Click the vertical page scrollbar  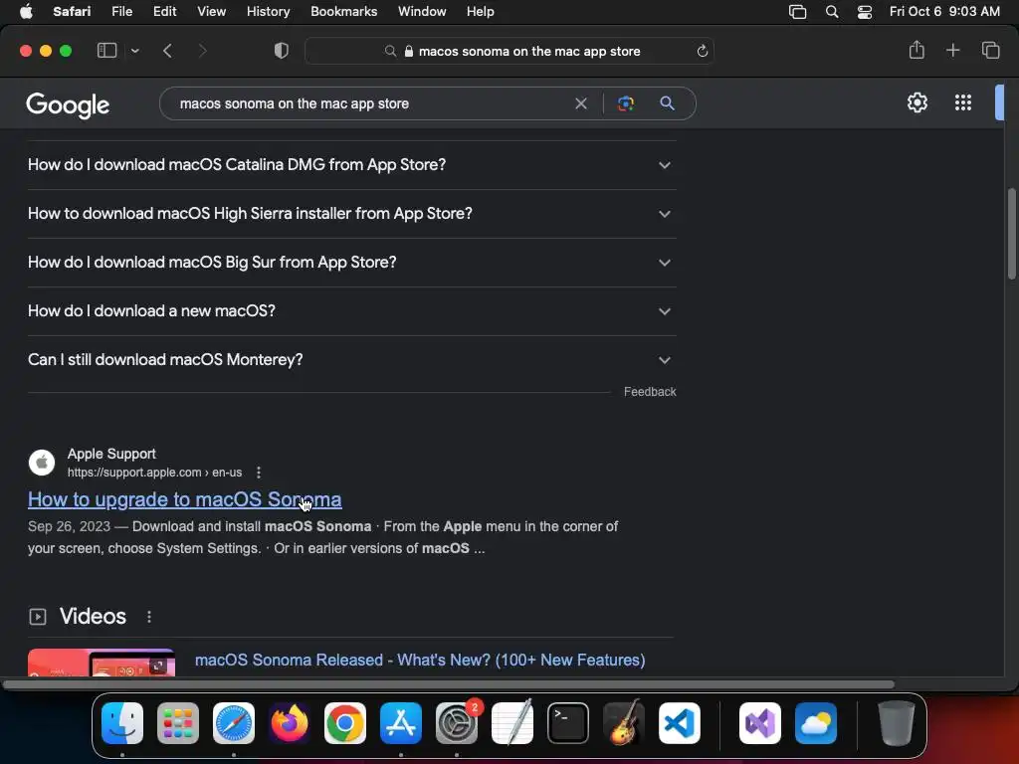(x=1011, y=234)
